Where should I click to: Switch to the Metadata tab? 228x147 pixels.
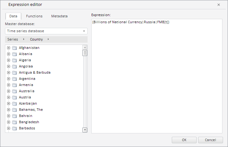[x=59, y=16]
